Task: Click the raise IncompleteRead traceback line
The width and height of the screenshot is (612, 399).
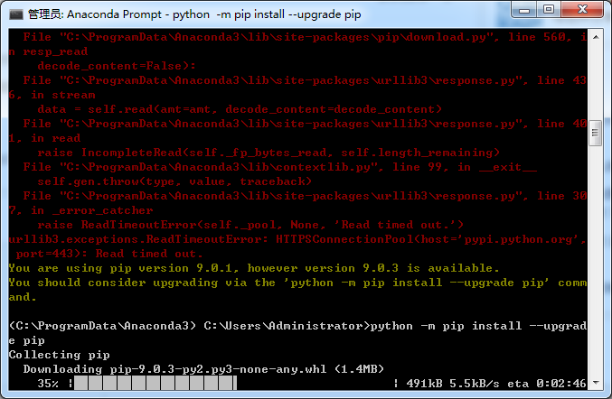Action: 268,153
